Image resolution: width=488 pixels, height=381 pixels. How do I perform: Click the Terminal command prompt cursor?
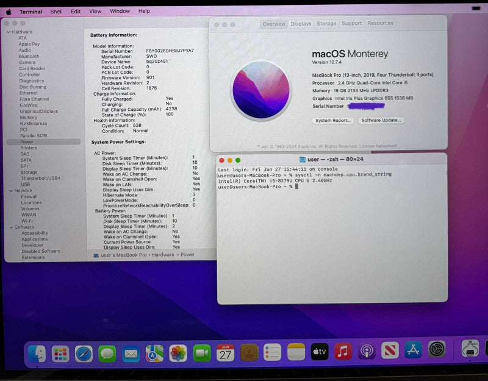[x=296, y=187]
